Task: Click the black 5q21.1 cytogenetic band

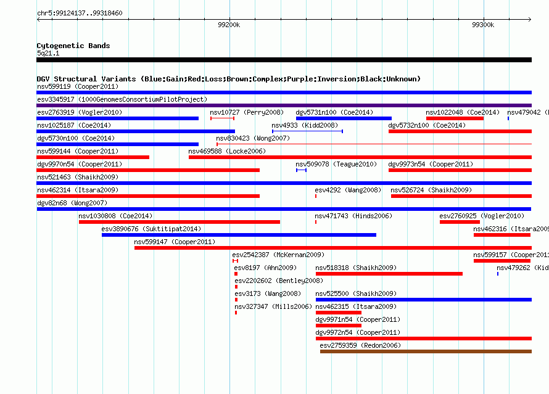Action: tap(284, 60)
